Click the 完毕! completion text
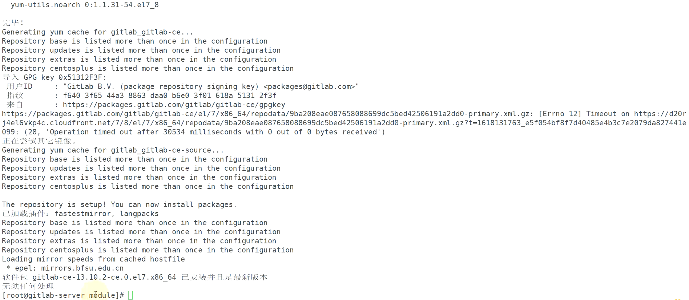The height and width of the screenshot is (300, 689). tap(13, 23)
